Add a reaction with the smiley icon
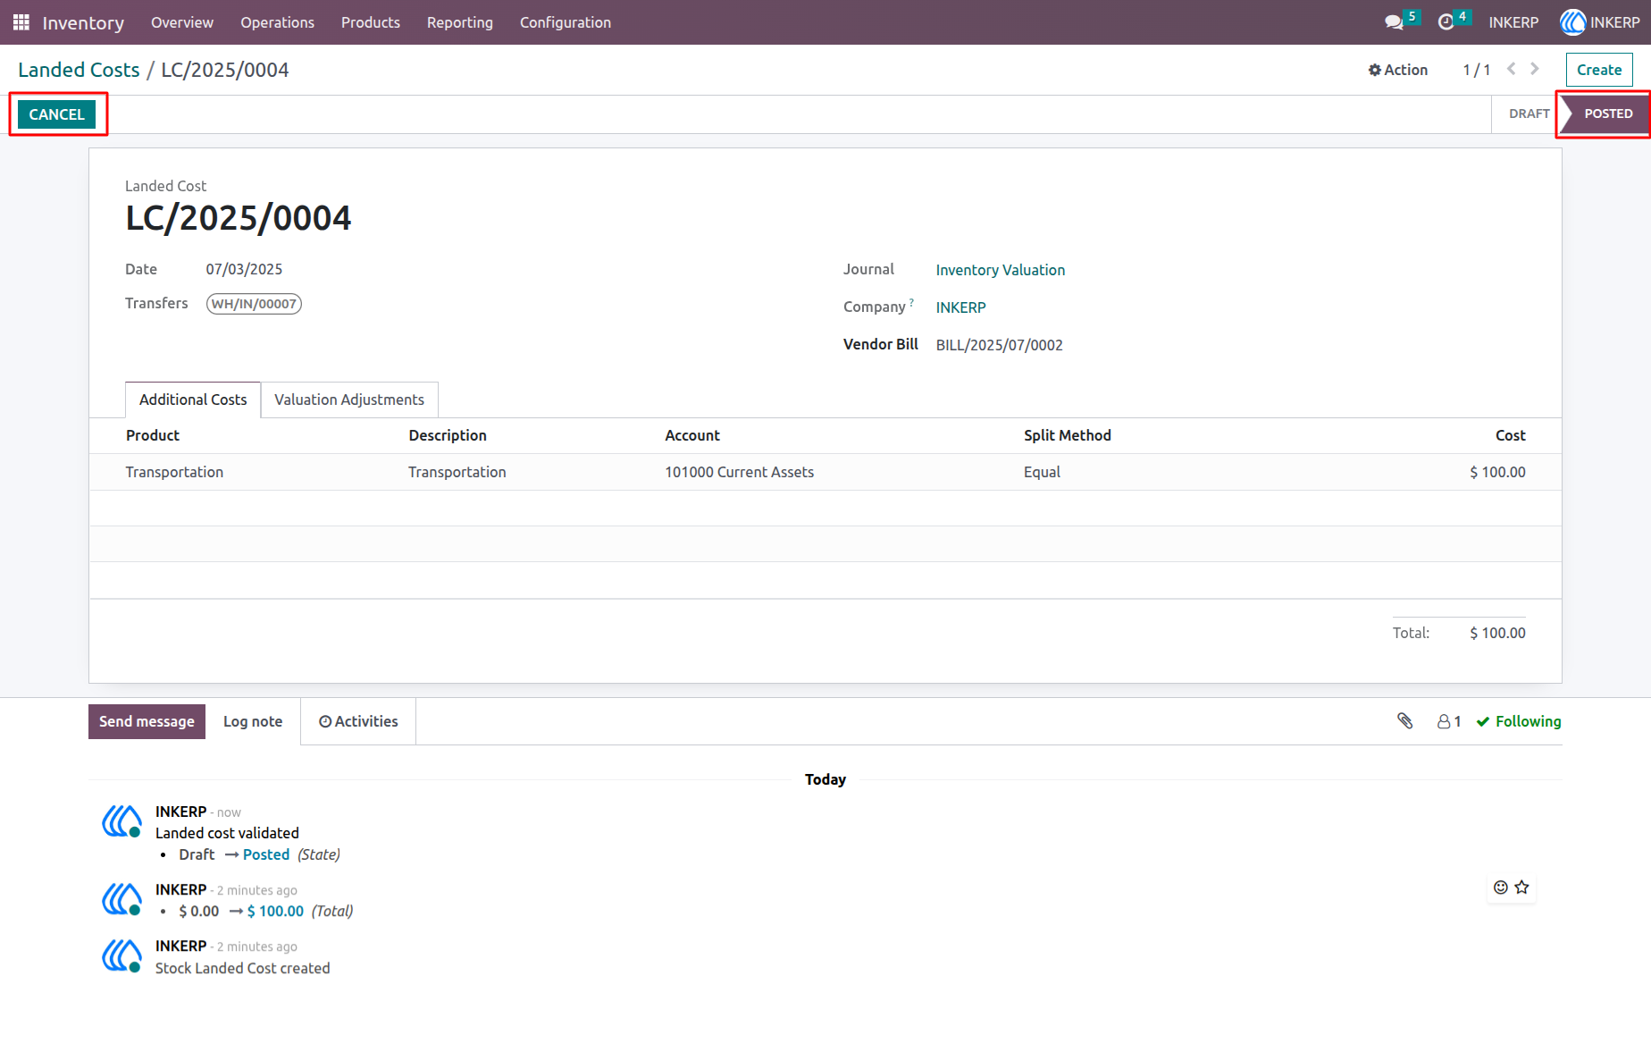Viewport: 1651px width, 1043px height. (x=1501, y=887)
